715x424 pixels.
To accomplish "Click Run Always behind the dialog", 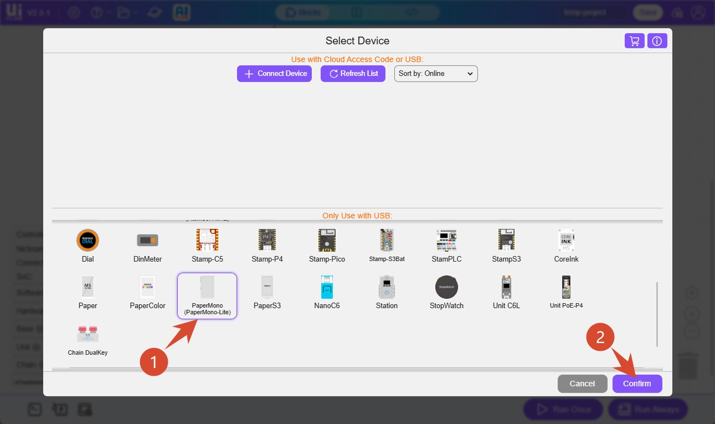I will click(x=648, y=410).
